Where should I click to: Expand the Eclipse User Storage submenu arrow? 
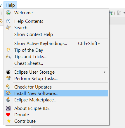[105, 72]
